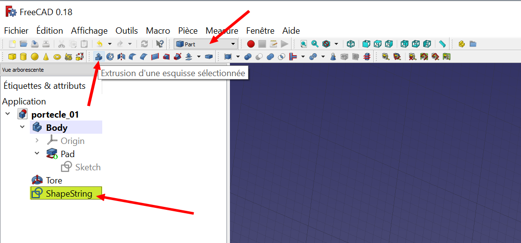
Task: Click the Fit selection magnifier icon
Action: (315, 44)
